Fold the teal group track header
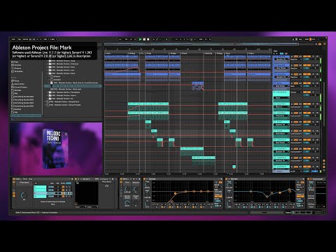This screenshot has width=336, height=252. [274, 92]
